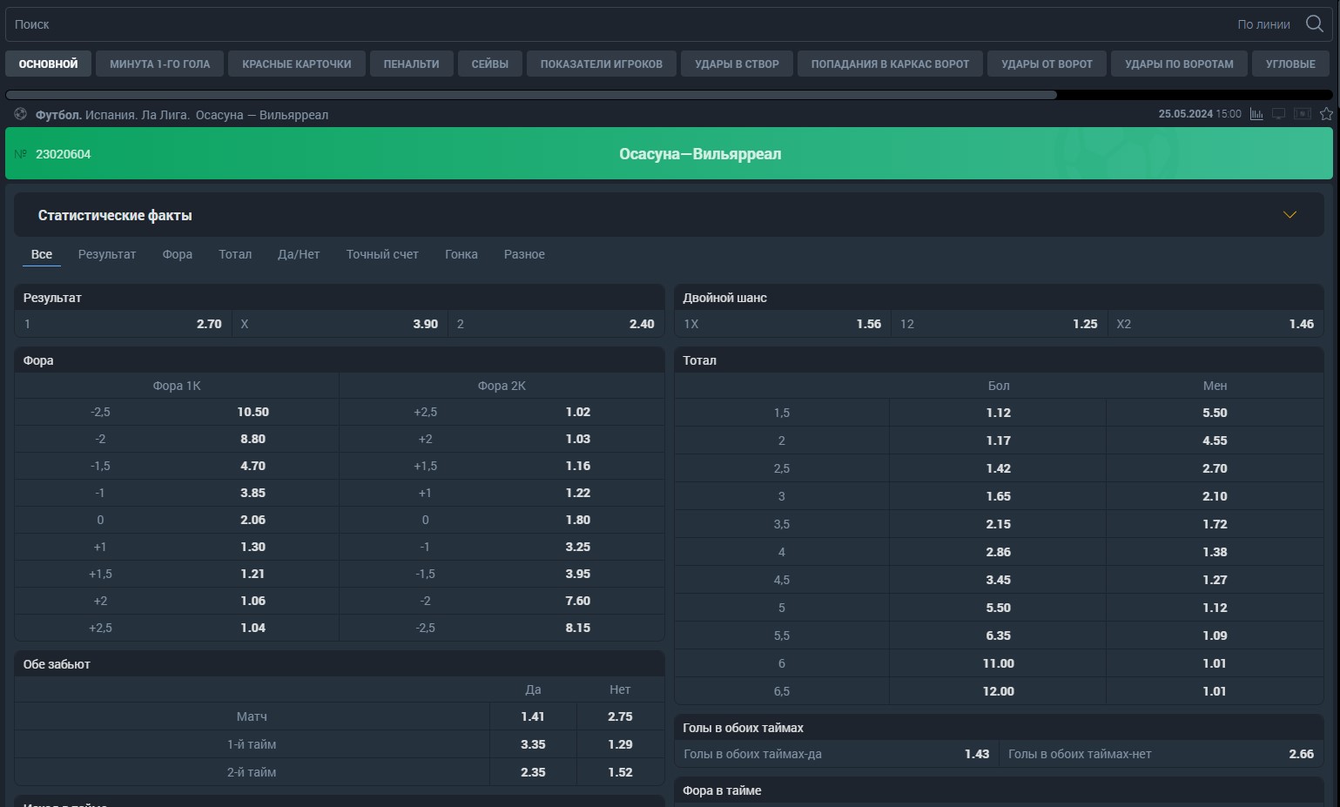The height and width of the screenshot is (807, 1340).
Task: Pick both score Матч Нет at 2.75
Action: coord(620,716)
